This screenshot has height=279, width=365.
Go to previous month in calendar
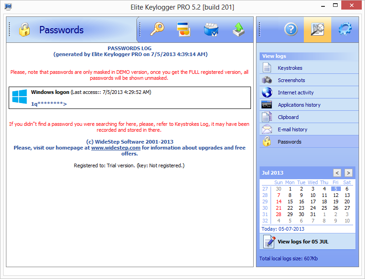click(337, 173)
